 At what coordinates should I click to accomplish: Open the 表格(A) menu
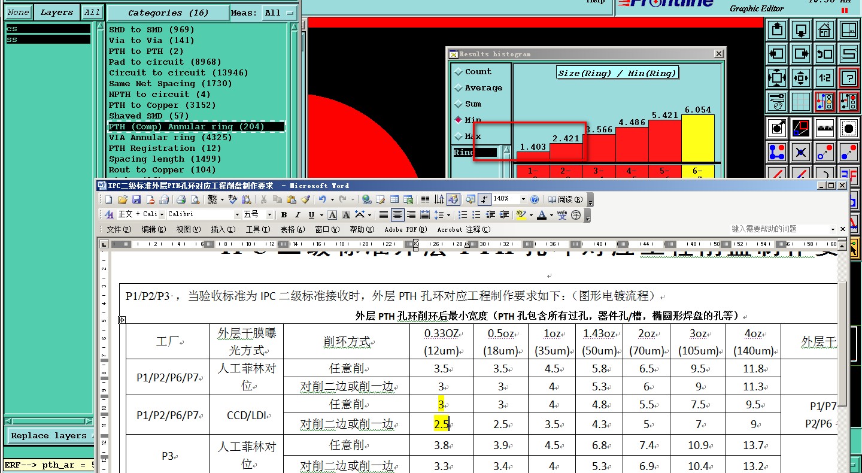click(292, 229)
